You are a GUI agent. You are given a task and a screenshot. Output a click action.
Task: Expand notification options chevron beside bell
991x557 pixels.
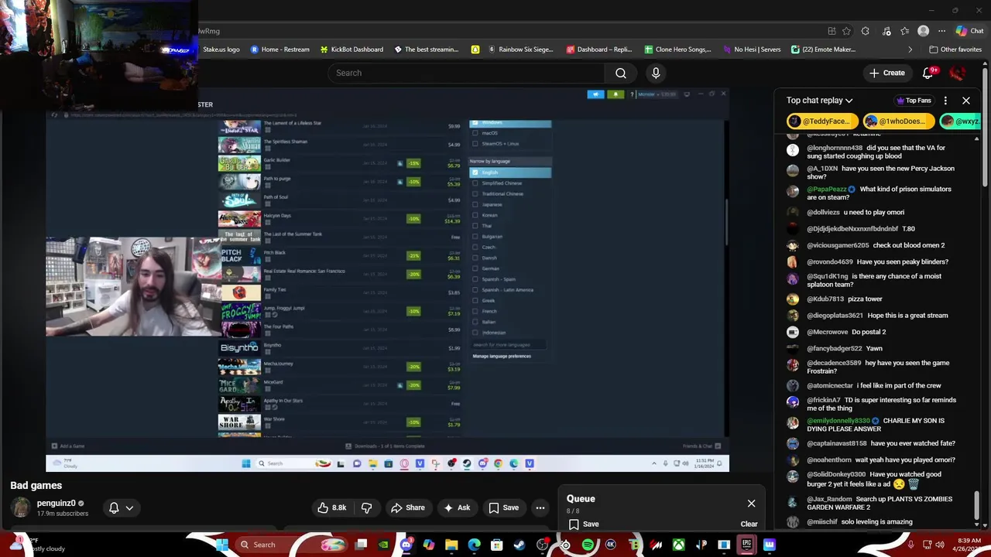coord(129,507)
